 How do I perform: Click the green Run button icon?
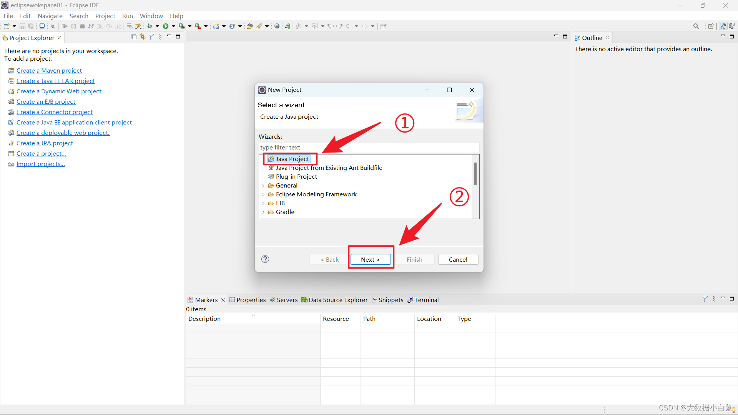tap(166, 26)
